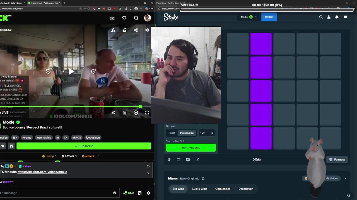Favorite Mines with the star icon
357x200 pixels.
[203, 178]
